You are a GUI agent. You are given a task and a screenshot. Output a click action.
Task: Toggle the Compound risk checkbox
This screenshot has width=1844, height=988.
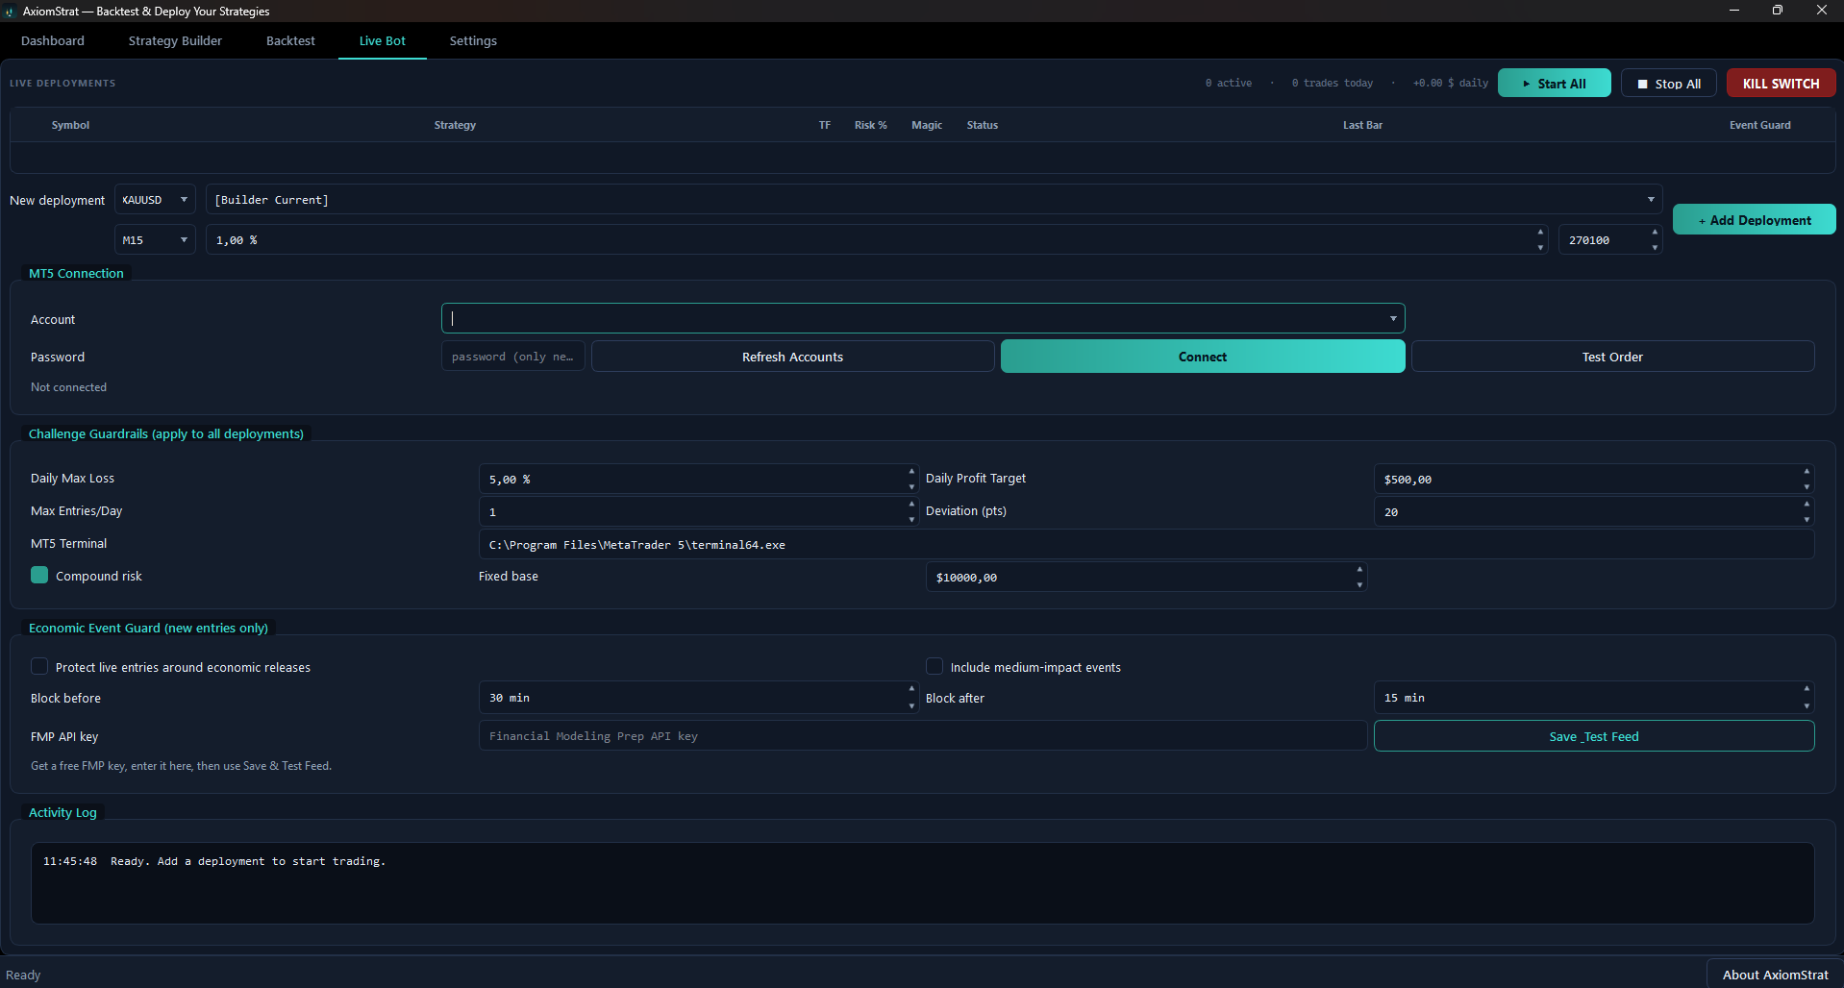coord(39,576)
